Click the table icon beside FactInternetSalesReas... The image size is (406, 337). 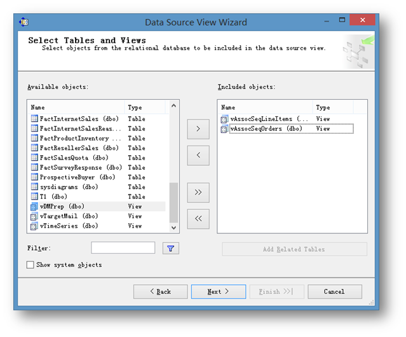(x=34, y=128)
